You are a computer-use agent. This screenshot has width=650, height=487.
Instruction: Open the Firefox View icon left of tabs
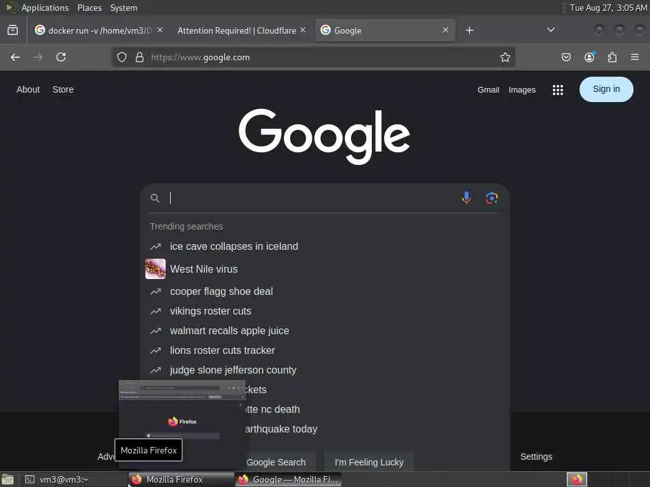13,30
